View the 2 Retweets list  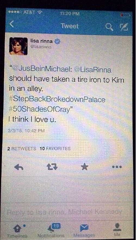pos(22,149)
